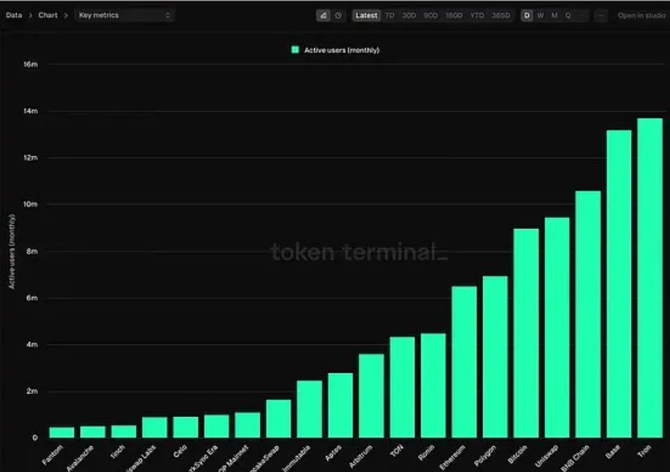Select the 7D time range
Screen dimensions: 670x472
click(390, 16)
